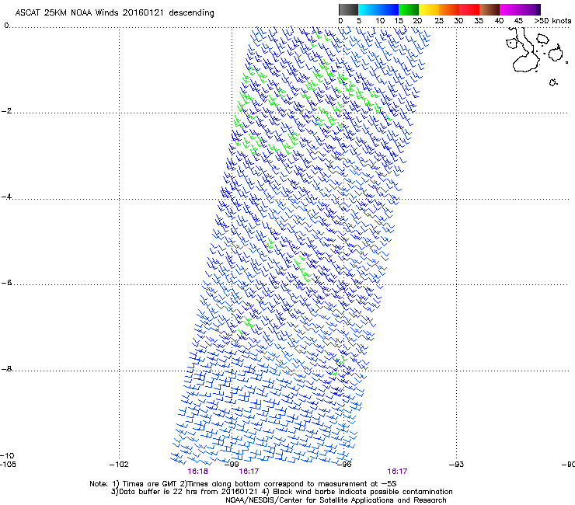Click the '-99' longitude axis label

(x=232, y=465)
